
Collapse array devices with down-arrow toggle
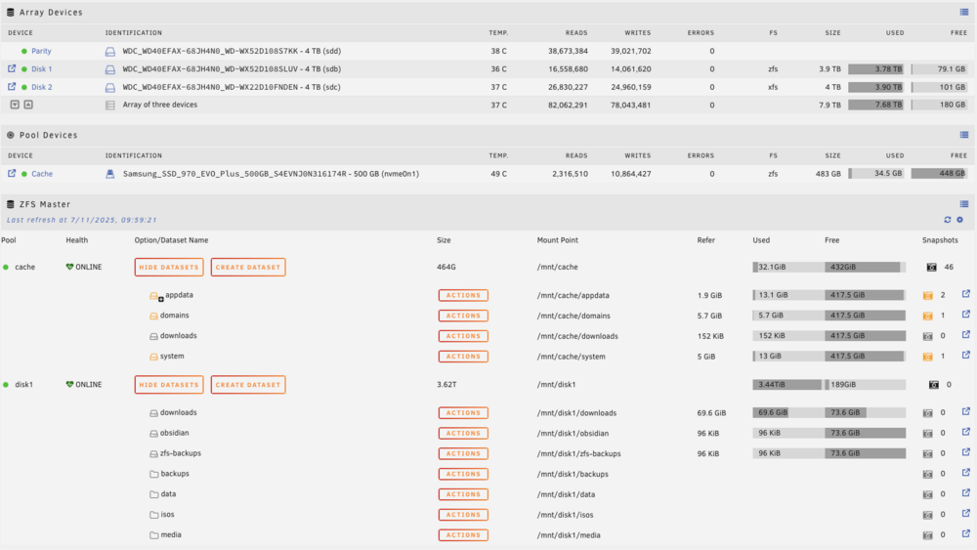tap(15, 105)
